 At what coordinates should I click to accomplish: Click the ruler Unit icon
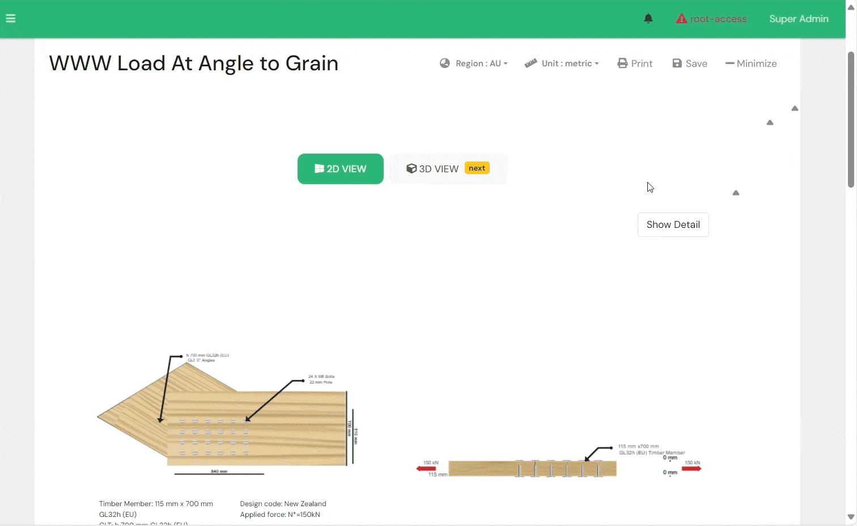click(531, 63)
